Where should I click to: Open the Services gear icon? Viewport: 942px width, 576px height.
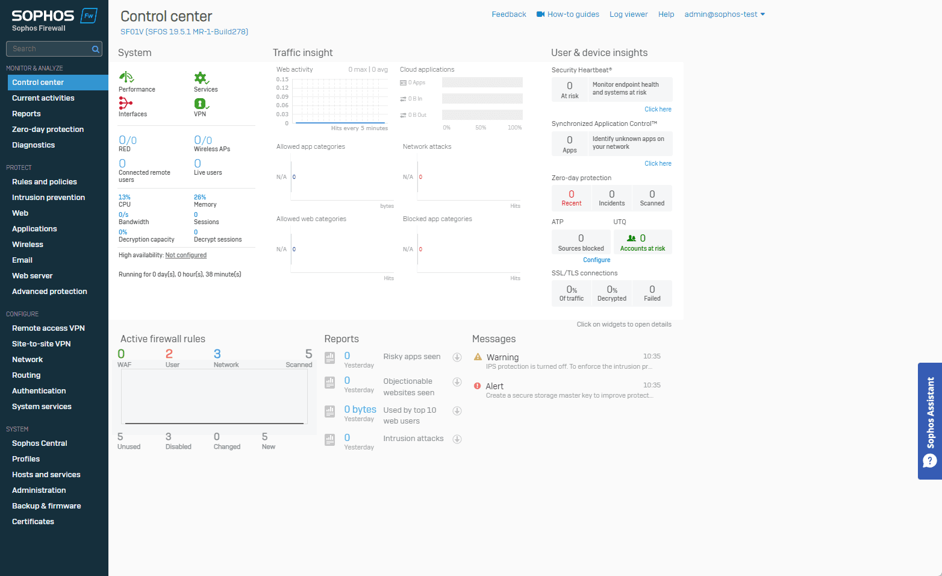[201, 78]
